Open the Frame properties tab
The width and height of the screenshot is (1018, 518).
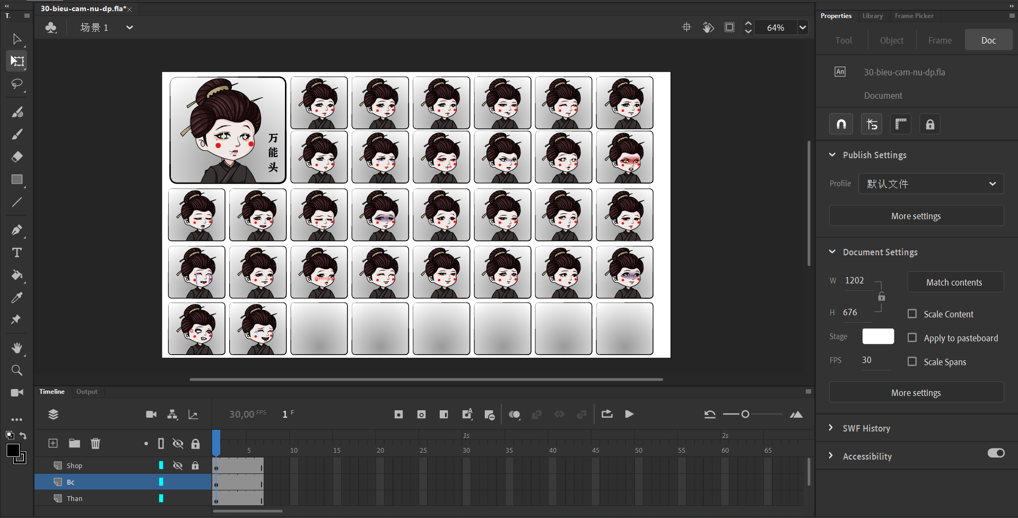[939, 40]
